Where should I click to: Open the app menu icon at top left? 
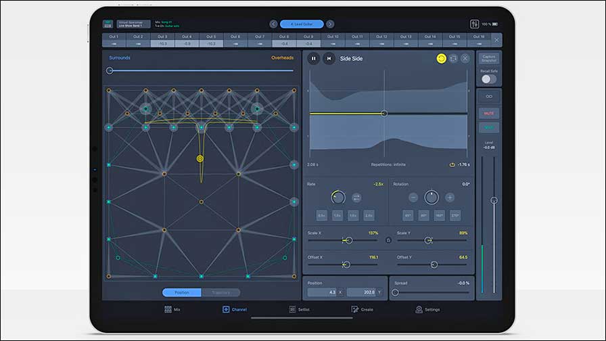coord(108,24)
